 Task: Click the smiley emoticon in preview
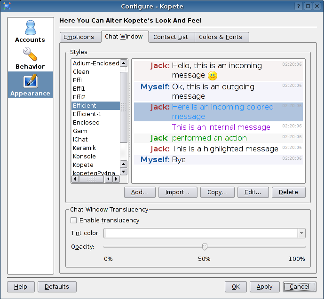(x=213, y=76)
